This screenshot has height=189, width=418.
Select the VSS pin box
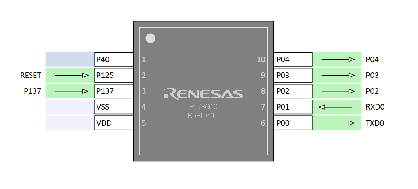(114, 107)
